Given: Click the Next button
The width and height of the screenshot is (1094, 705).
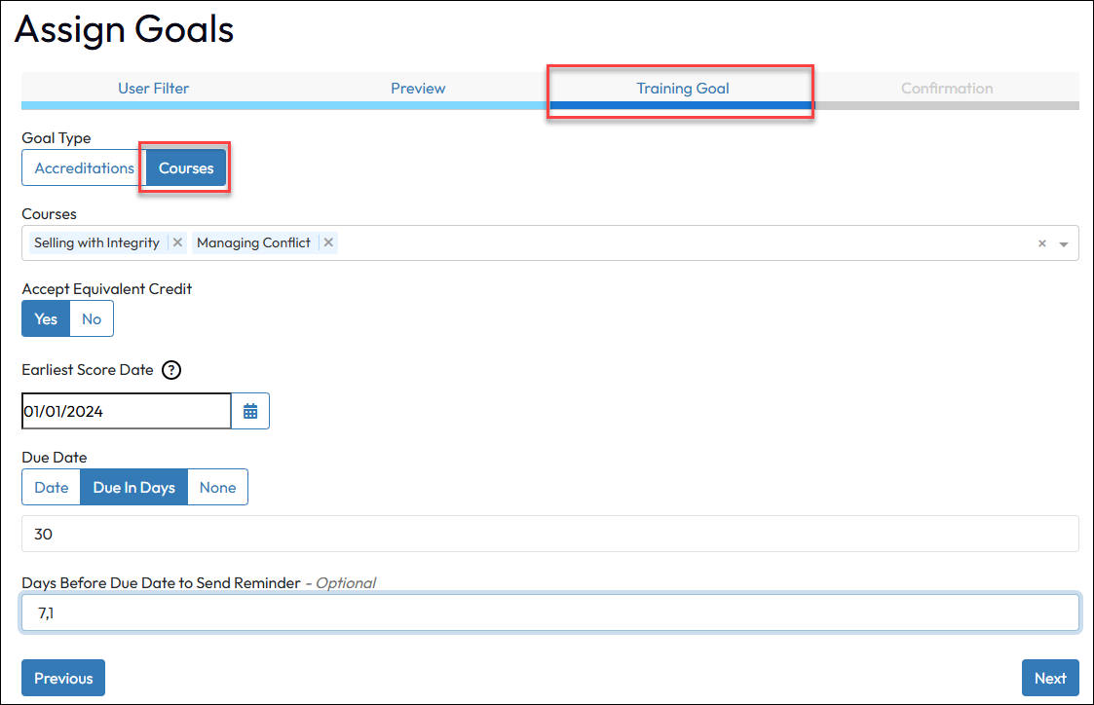Looking at the screenshot, I should pos(1050,678).
